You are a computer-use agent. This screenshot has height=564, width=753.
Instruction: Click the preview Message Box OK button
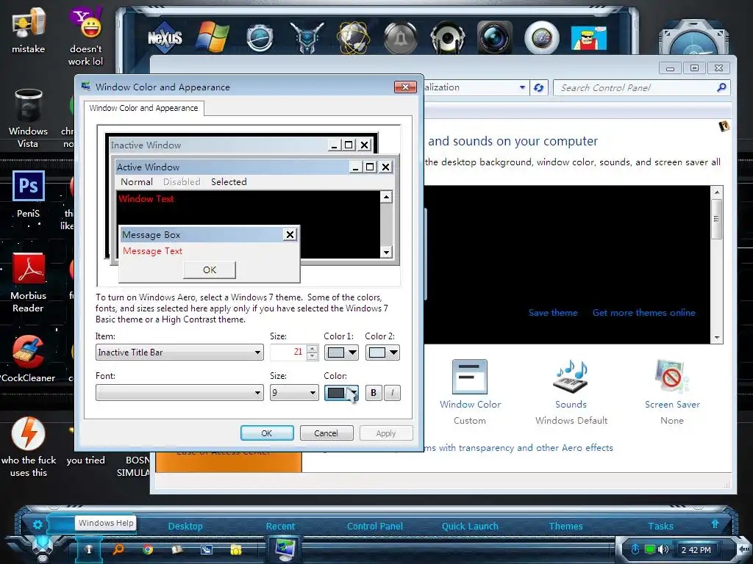point(210,270)
